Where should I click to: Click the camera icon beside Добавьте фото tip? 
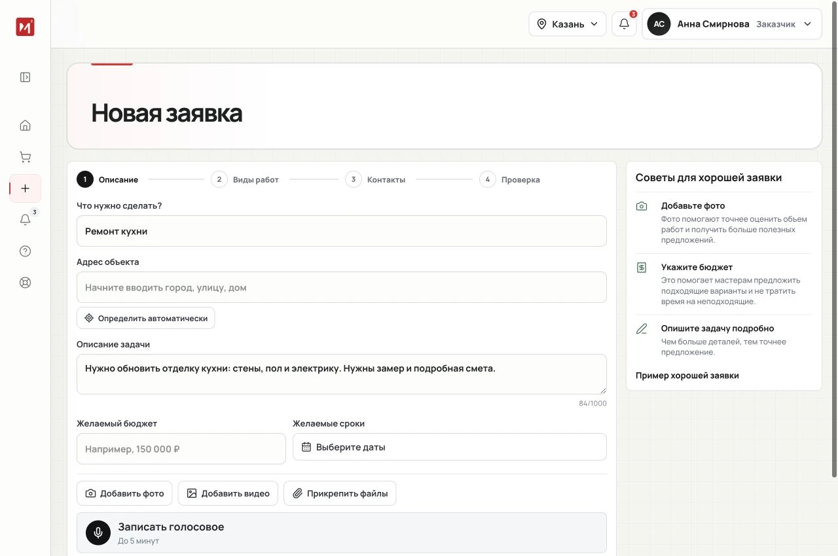(642, 206)
